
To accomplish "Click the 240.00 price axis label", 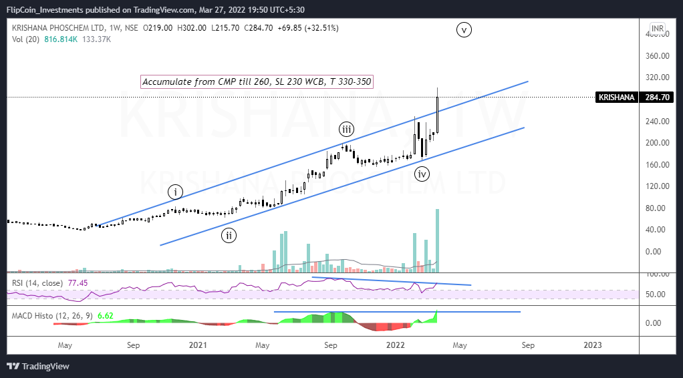I will (658, 121).
